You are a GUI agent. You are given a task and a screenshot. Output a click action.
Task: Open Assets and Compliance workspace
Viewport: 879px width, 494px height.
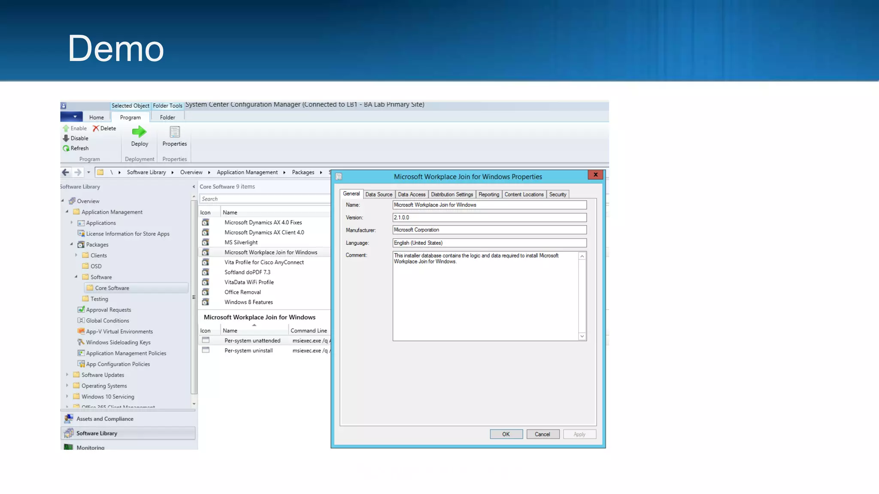coord(105,419)
